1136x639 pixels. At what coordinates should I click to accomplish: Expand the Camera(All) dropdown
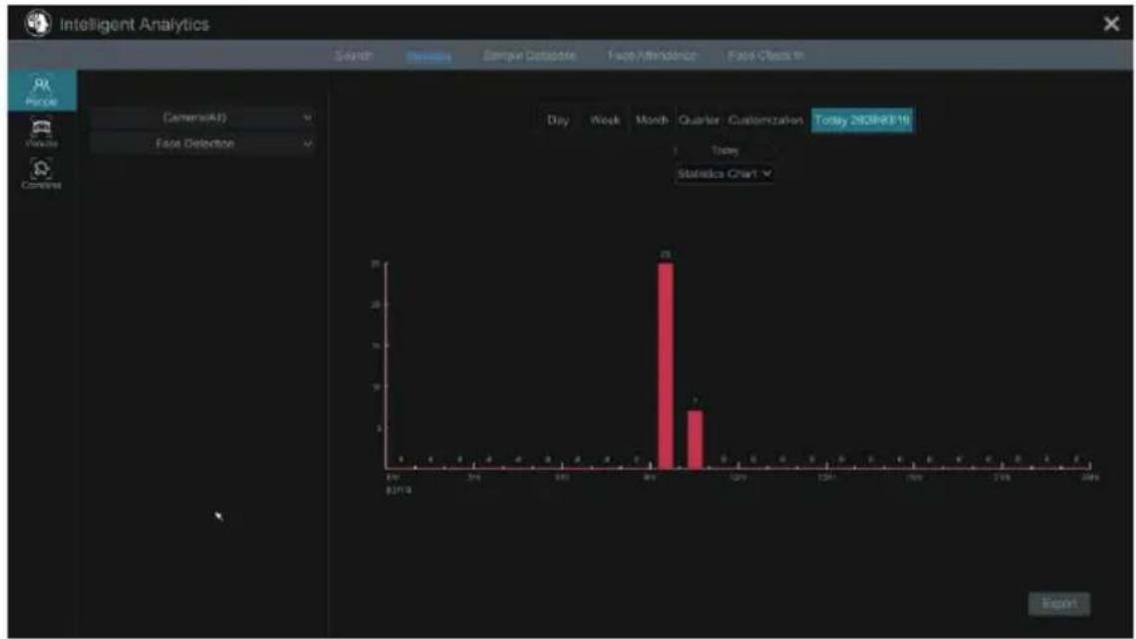(x=203, y=117)
